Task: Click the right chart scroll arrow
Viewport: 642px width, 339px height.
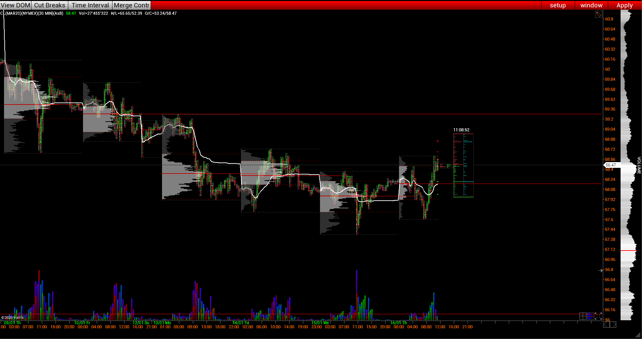Action: pyautogui.click(x=613, y=324)
